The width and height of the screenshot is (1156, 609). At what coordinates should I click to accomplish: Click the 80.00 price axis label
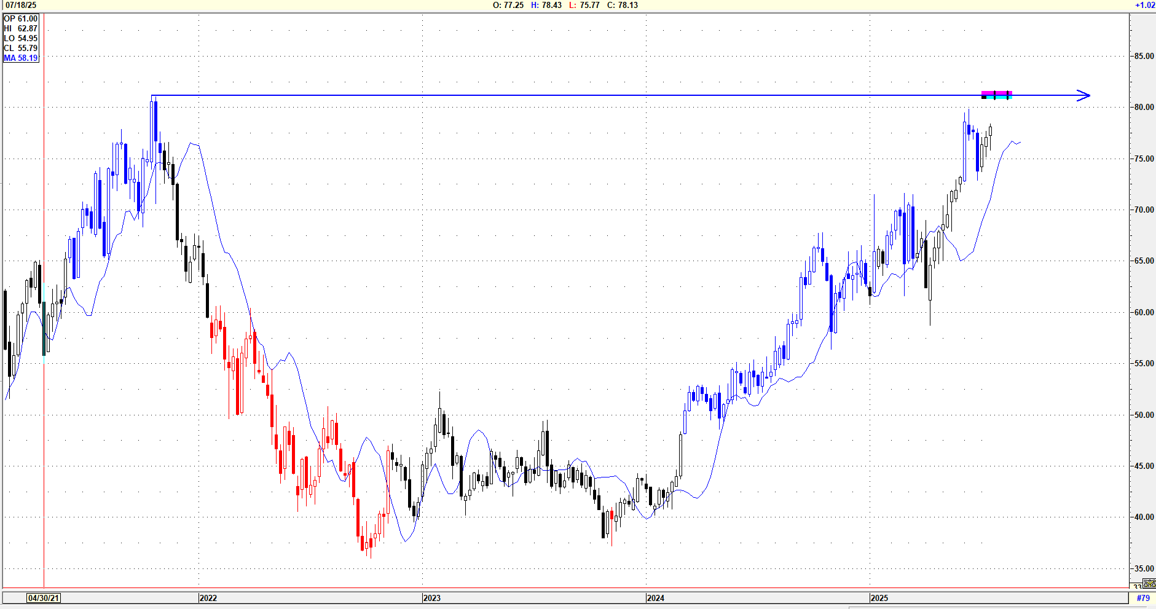(1144, 107)
